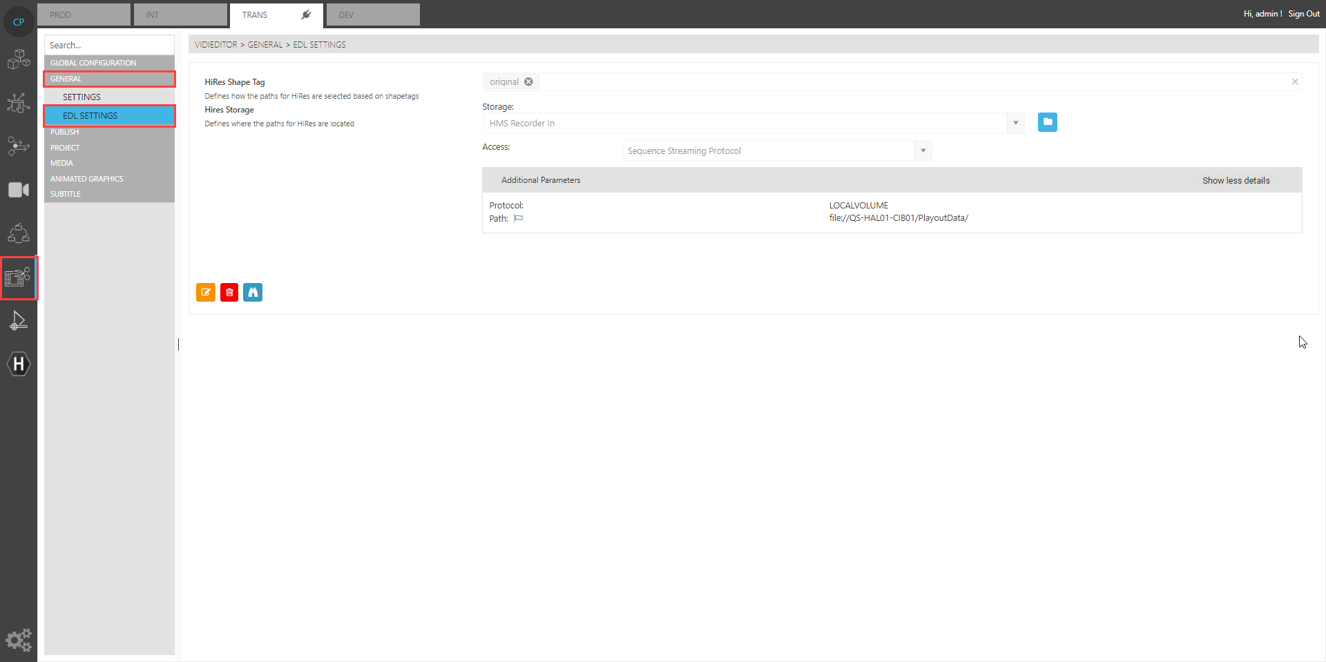Select SETTINGS under GENERAL
1326x662 pixels.
click(81, 97)
